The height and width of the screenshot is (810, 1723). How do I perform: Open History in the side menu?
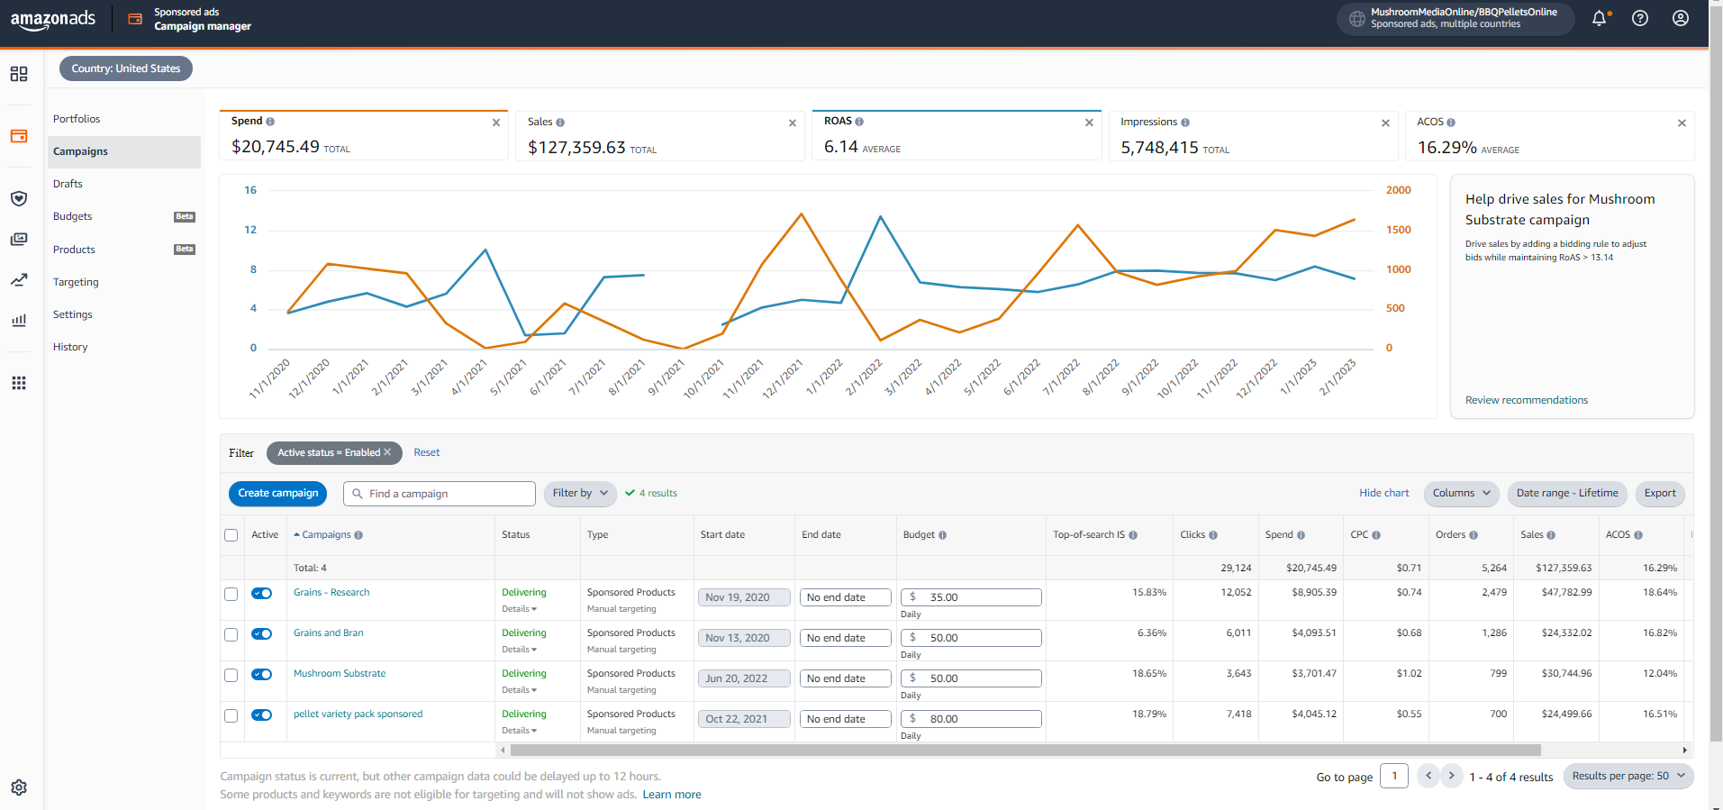coord(70,347)
